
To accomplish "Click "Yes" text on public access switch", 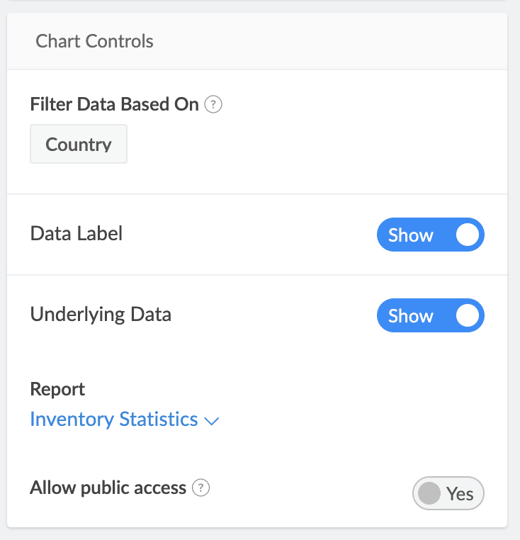I will pyautogui.click(x=460, y=494).
